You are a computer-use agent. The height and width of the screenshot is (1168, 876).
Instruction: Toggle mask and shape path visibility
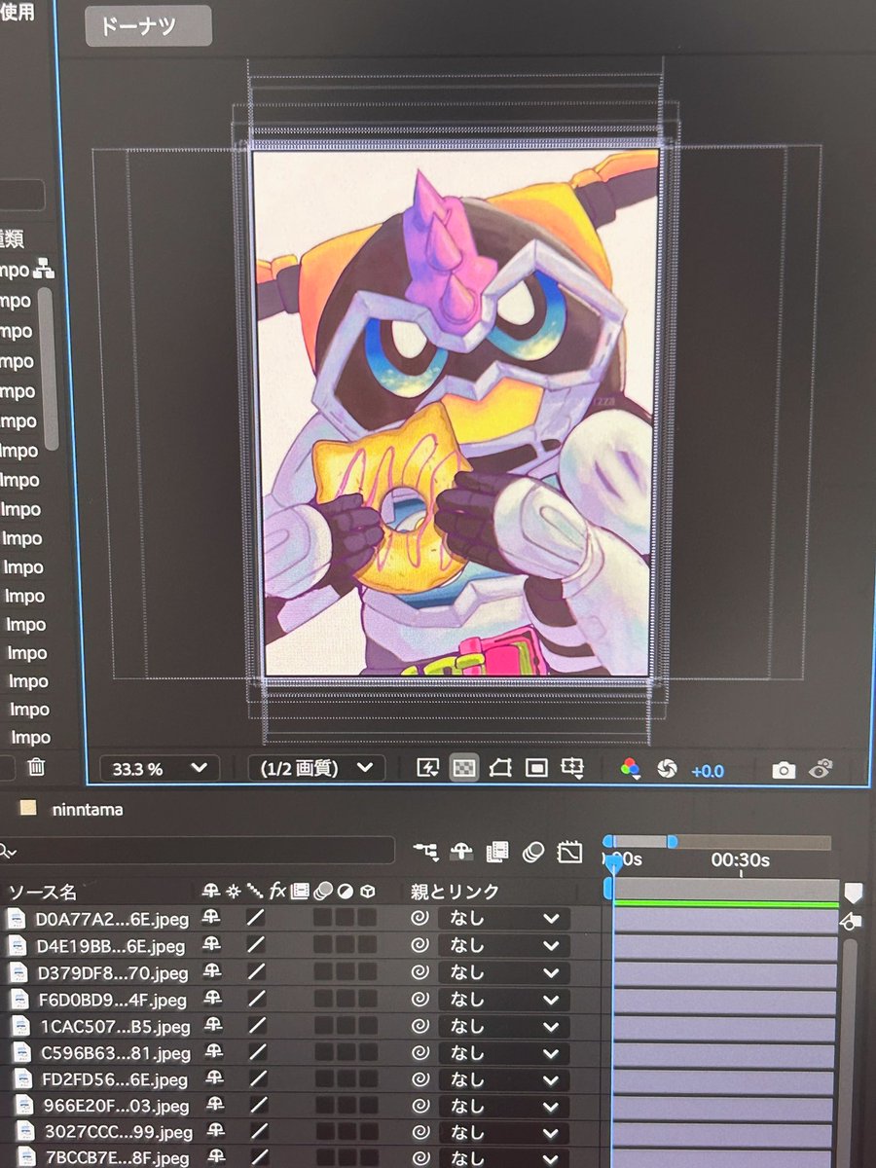pos(500,768)
